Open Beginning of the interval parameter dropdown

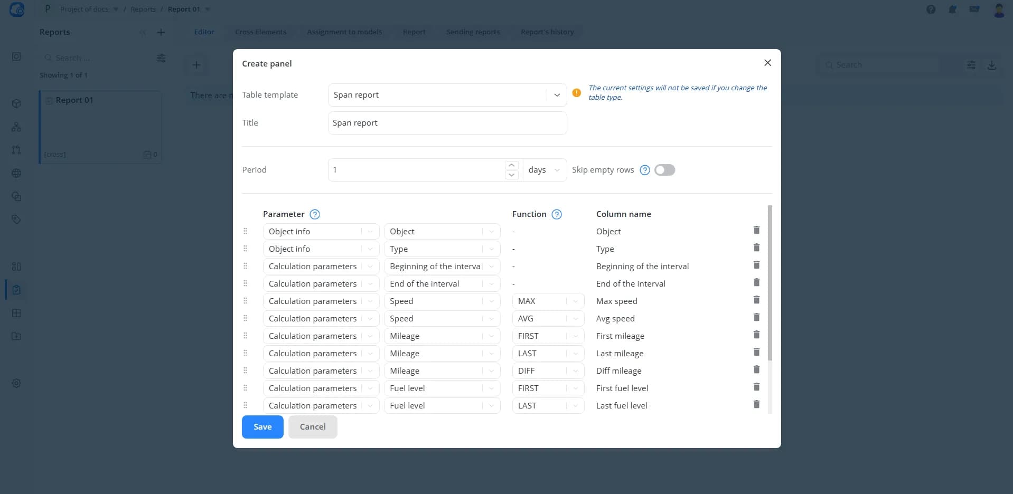click(442, 267)
